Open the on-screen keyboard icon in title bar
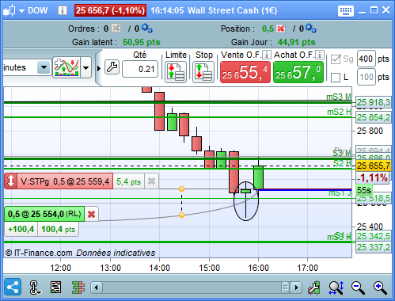Viewport: 395px width, 301px height. (x=346, y=11)
